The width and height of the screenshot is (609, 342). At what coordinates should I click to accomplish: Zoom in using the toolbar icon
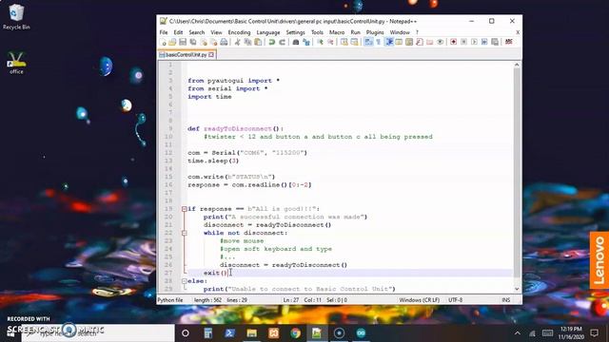coord(320,42)
